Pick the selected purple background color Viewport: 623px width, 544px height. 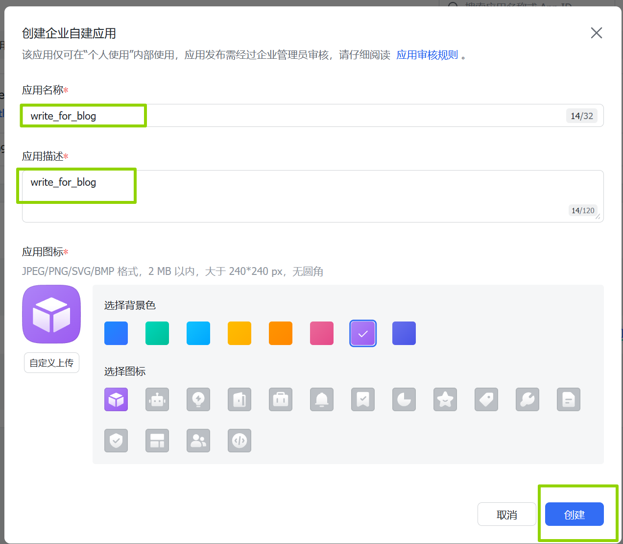pos(363,333)
